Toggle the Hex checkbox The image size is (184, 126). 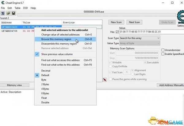point(117,32)
